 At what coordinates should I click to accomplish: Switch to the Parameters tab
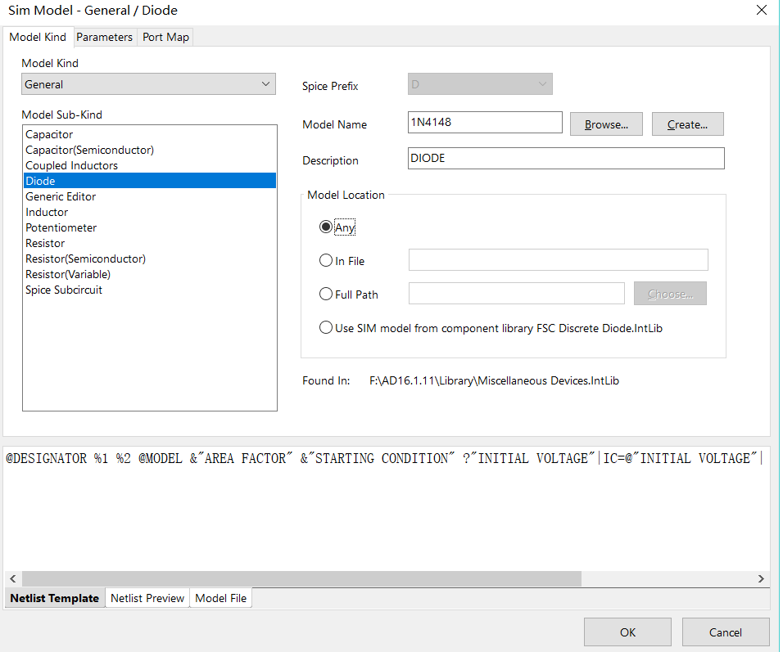(x=104, y=37)
